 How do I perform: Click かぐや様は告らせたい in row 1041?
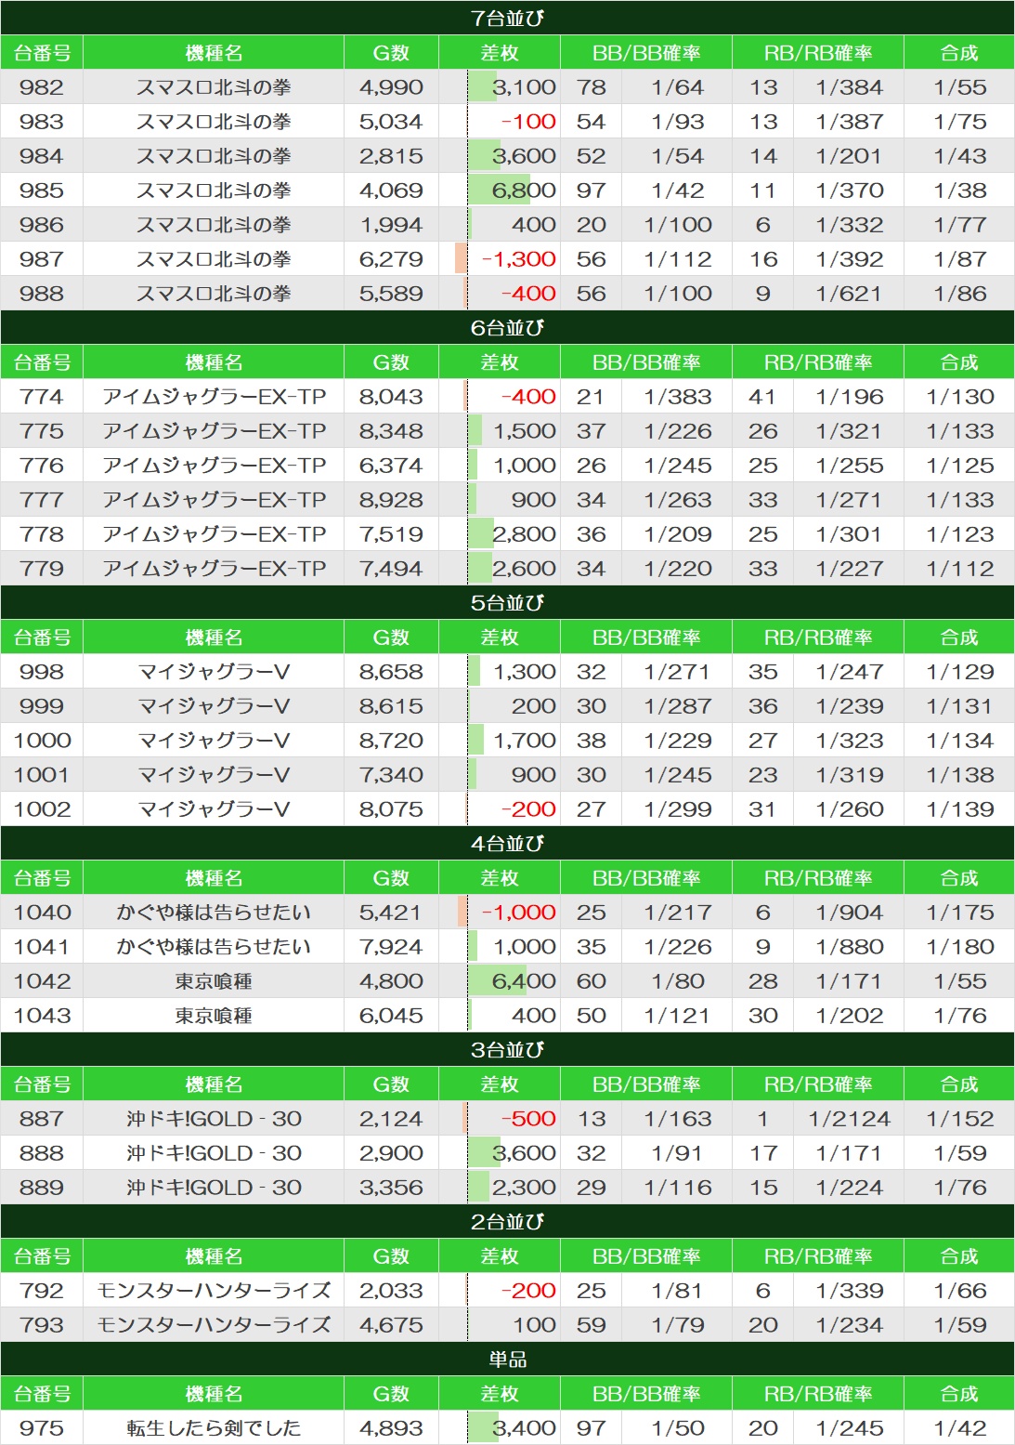(214, 947)
